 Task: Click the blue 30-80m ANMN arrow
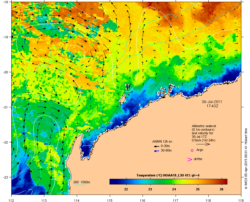pyautogui.click(x=157, y=151)
